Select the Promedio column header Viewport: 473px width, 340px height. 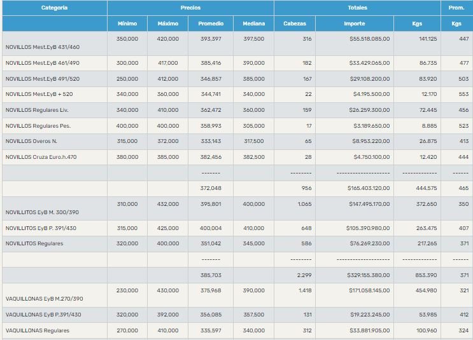pos(211,24)
